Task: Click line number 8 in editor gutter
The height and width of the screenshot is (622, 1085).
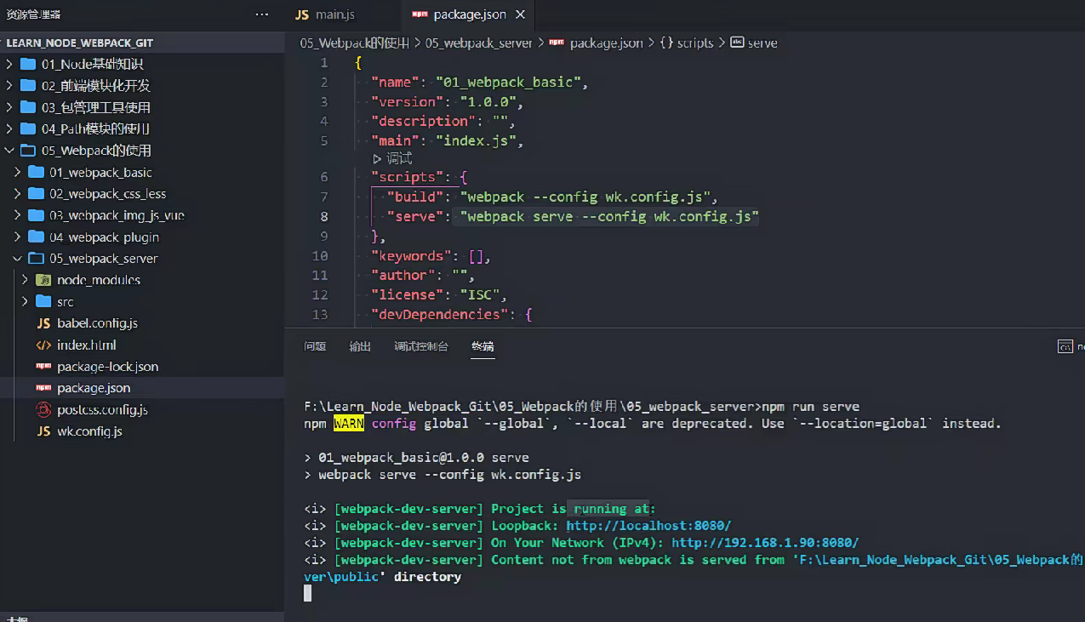Action: 324,217
